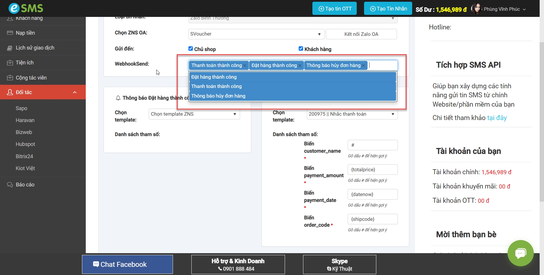Remove the 'Đặt hàng thành công' tag

[300, 66]
